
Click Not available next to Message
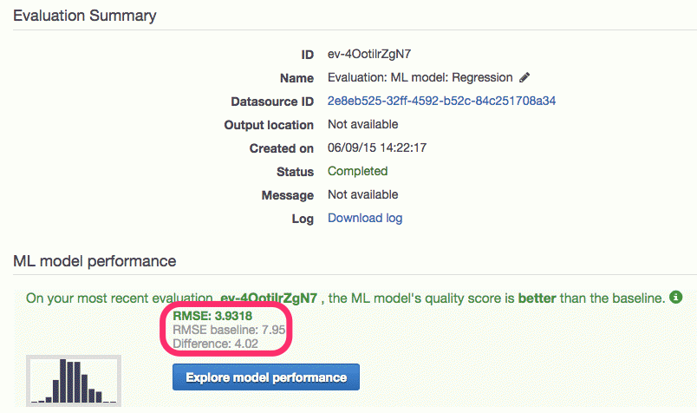coord(362,194)
